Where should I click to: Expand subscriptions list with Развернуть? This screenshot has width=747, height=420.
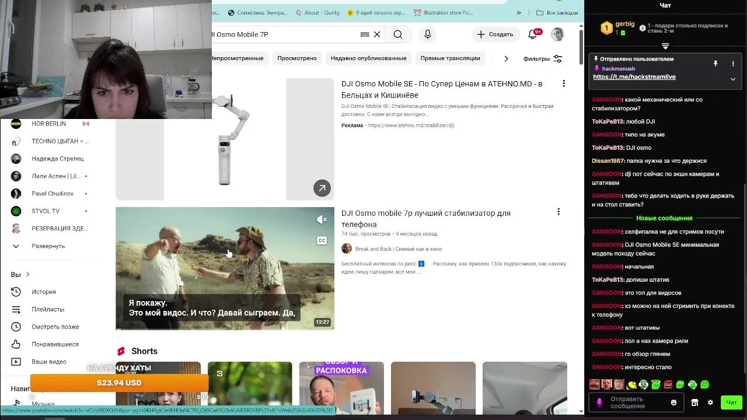48,246
